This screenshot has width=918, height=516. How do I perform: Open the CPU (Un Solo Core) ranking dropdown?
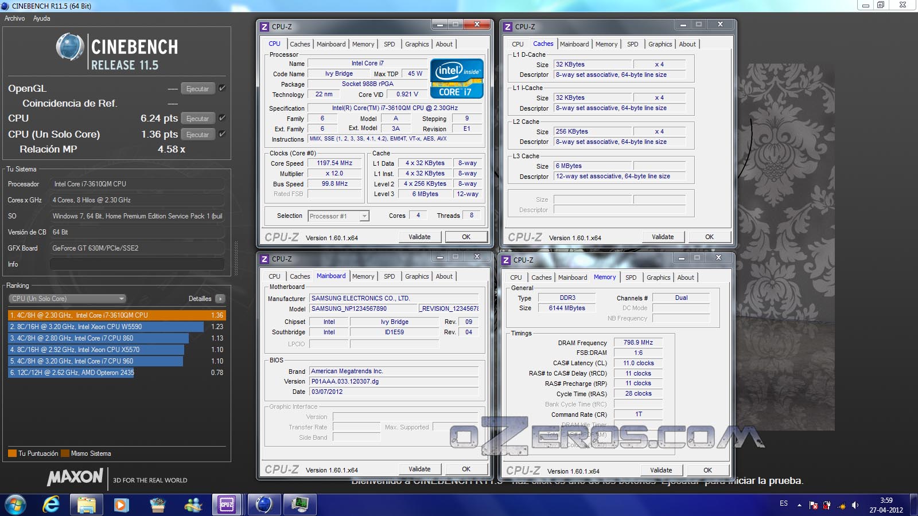(x=67, y=299)
